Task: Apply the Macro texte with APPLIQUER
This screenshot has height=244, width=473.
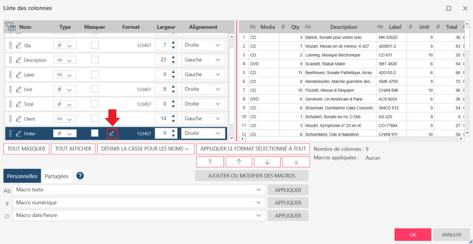Action: click(288, 190)
